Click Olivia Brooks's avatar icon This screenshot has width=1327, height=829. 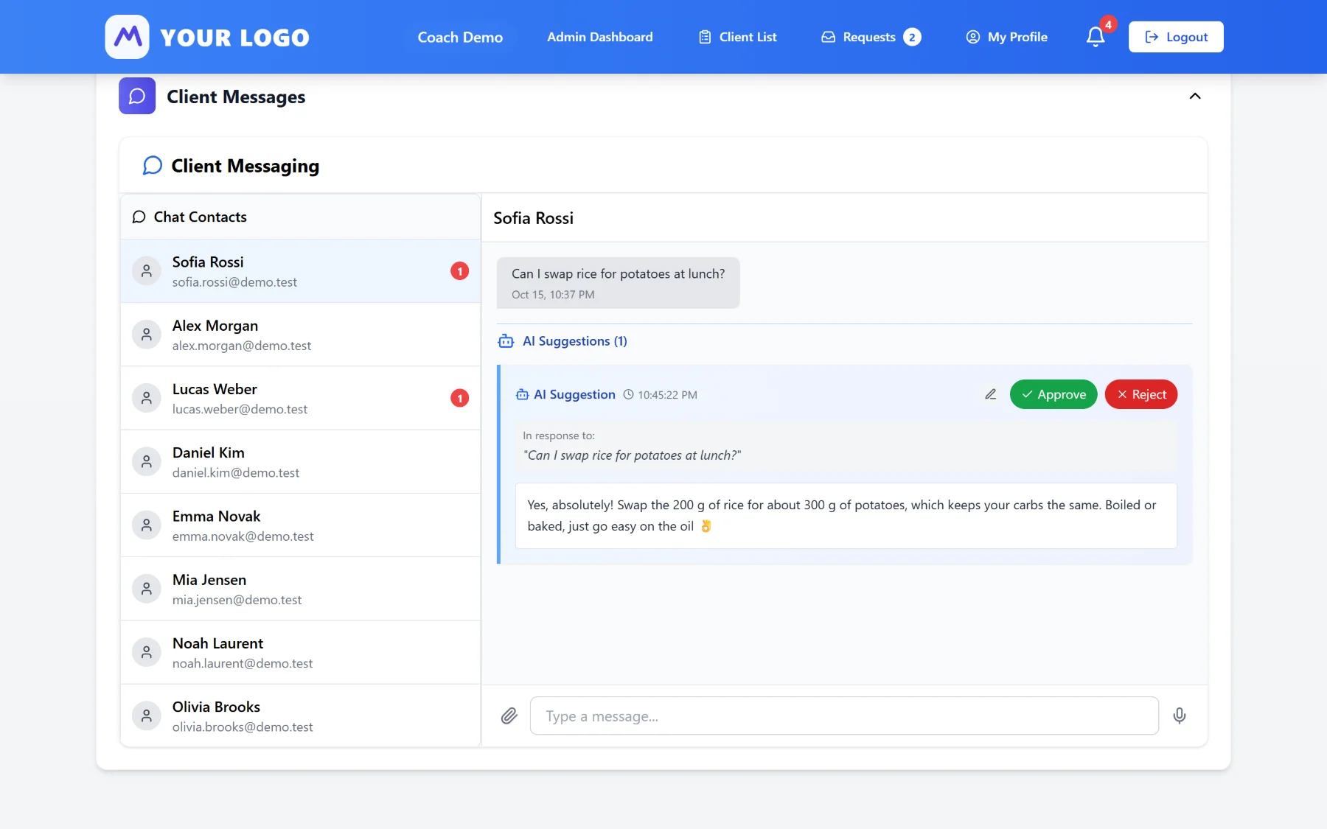[x=147, y=716]
